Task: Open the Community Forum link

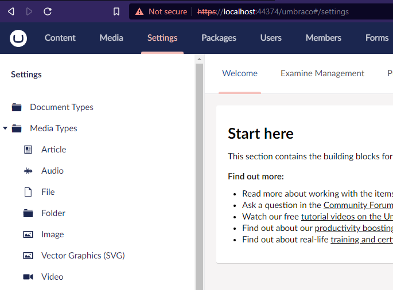Action: click(x=358, y=205)
